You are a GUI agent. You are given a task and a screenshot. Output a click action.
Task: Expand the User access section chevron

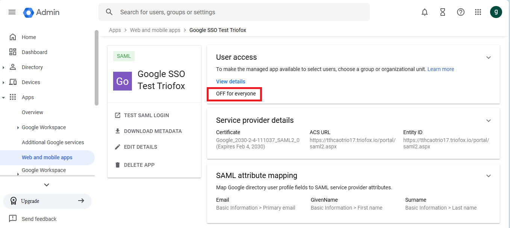[489, 57]
